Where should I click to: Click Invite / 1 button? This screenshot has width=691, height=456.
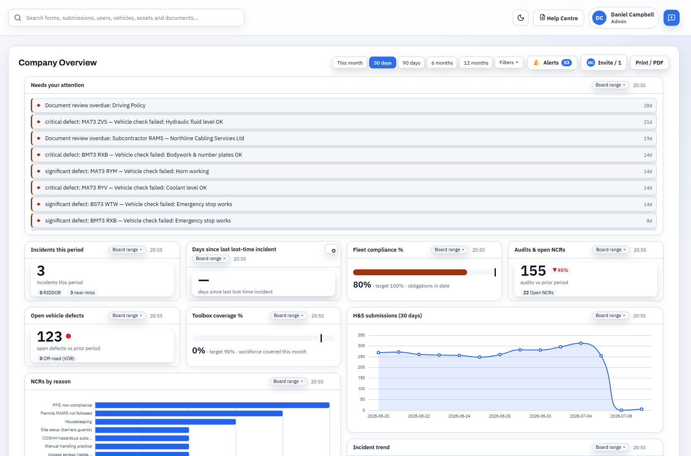tap(604, 62)
